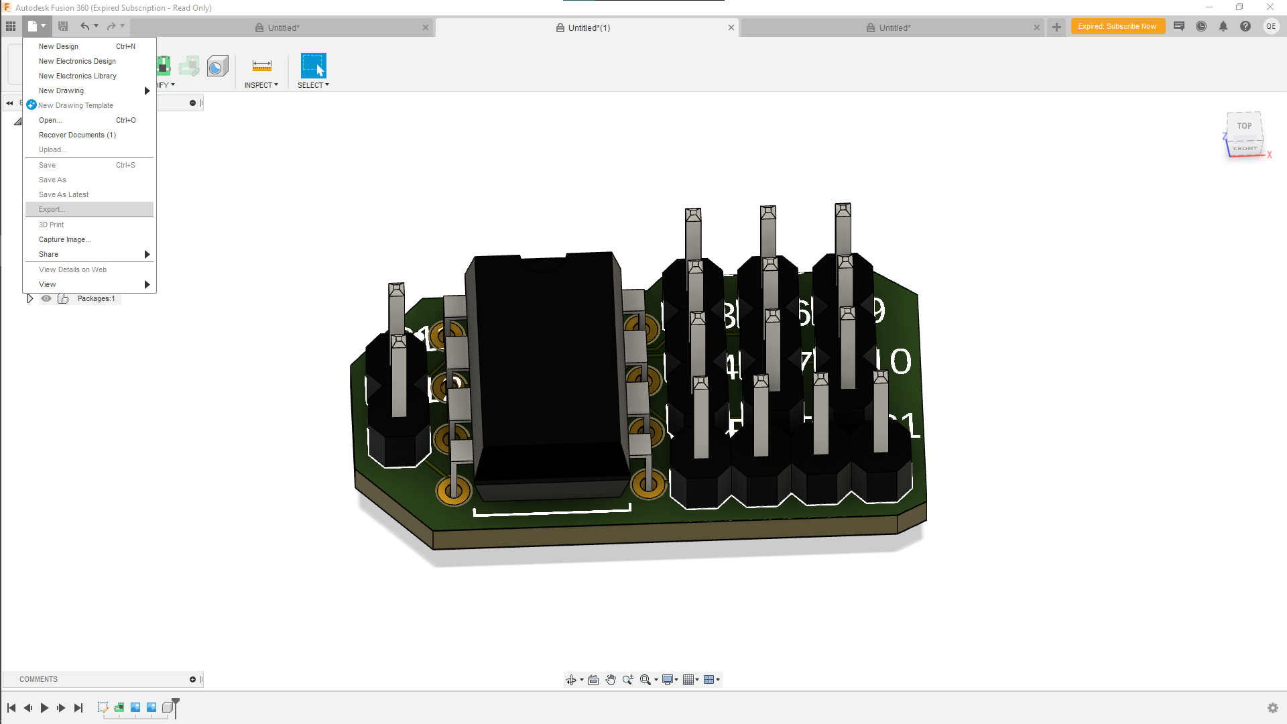Click the Upload... menu entry
The image size is (1287, 724).
[89, 149]
